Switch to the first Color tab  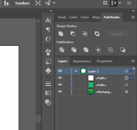point(73,17)
